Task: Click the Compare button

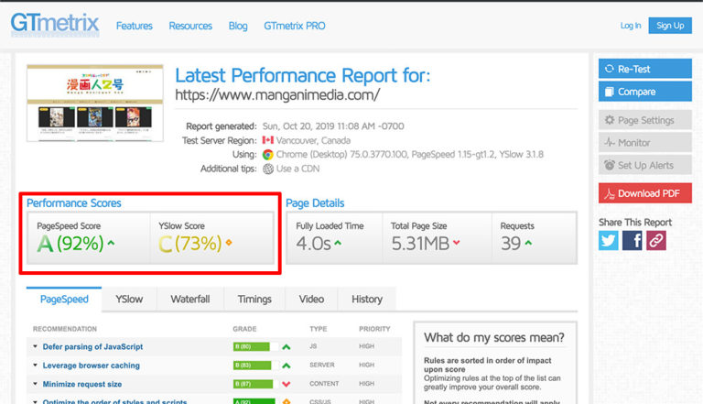Action: (x=645, y=91)
